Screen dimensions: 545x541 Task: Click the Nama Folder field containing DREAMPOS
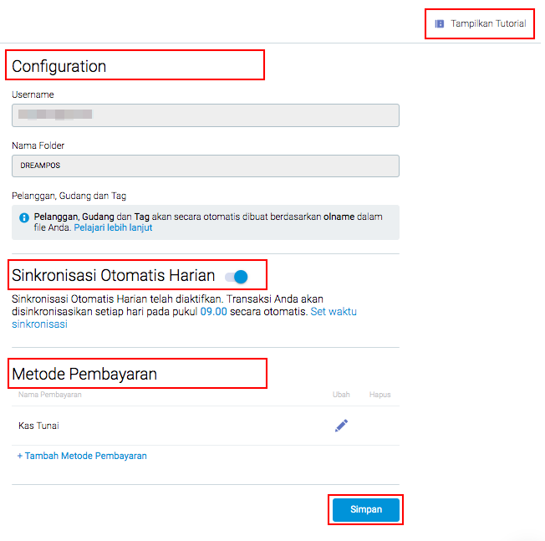pyautogui.click(x=206, y=166)
